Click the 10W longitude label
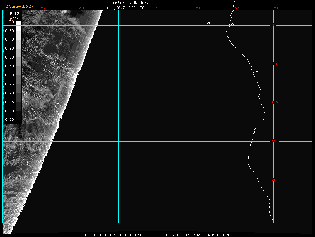This screenshot has height=237, width=315. [x=80, y=8]
